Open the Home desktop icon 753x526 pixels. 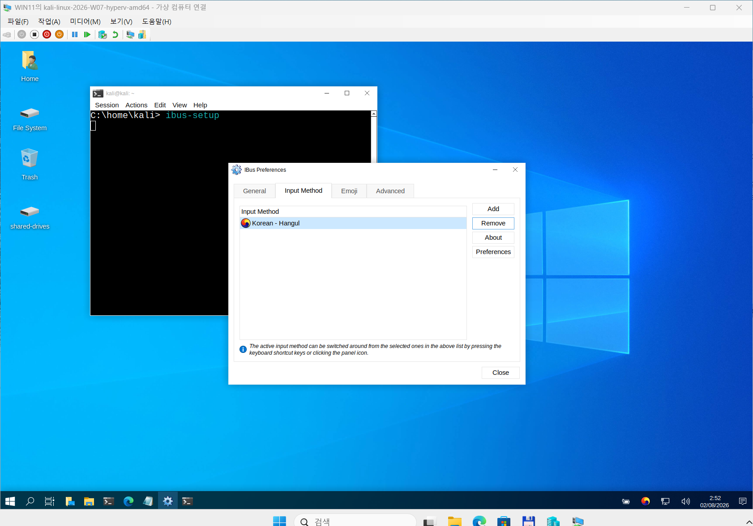click(30, 66)
